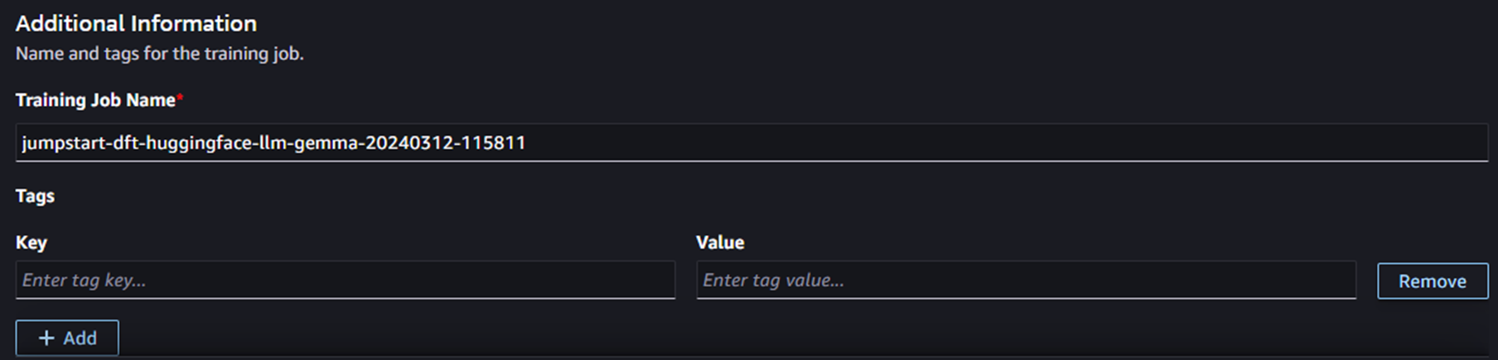Click the plus icon on Add button
Viewport: 1498px width, 360px height.
pos(46,338)
